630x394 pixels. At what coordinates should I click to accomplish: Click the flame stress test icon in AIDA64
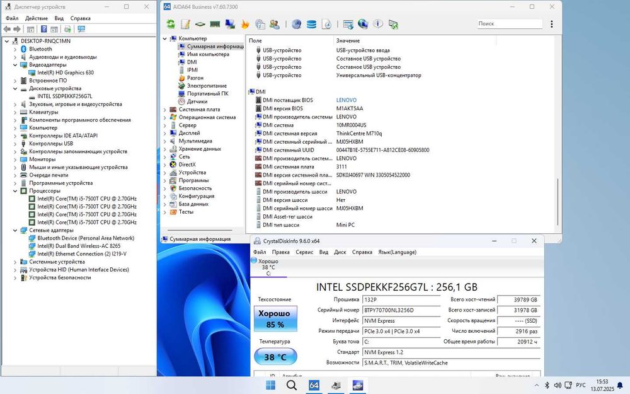(245, 24)
